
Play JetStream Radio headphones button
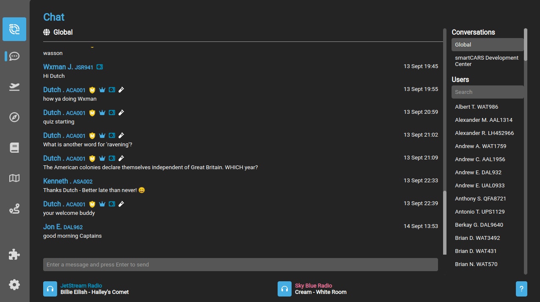tap(50, 289)
